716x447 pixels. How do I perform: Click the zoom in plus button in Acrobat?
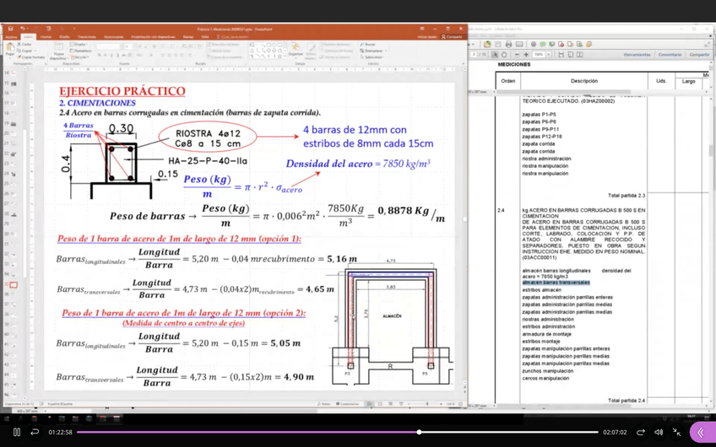[x=526, y=55]
